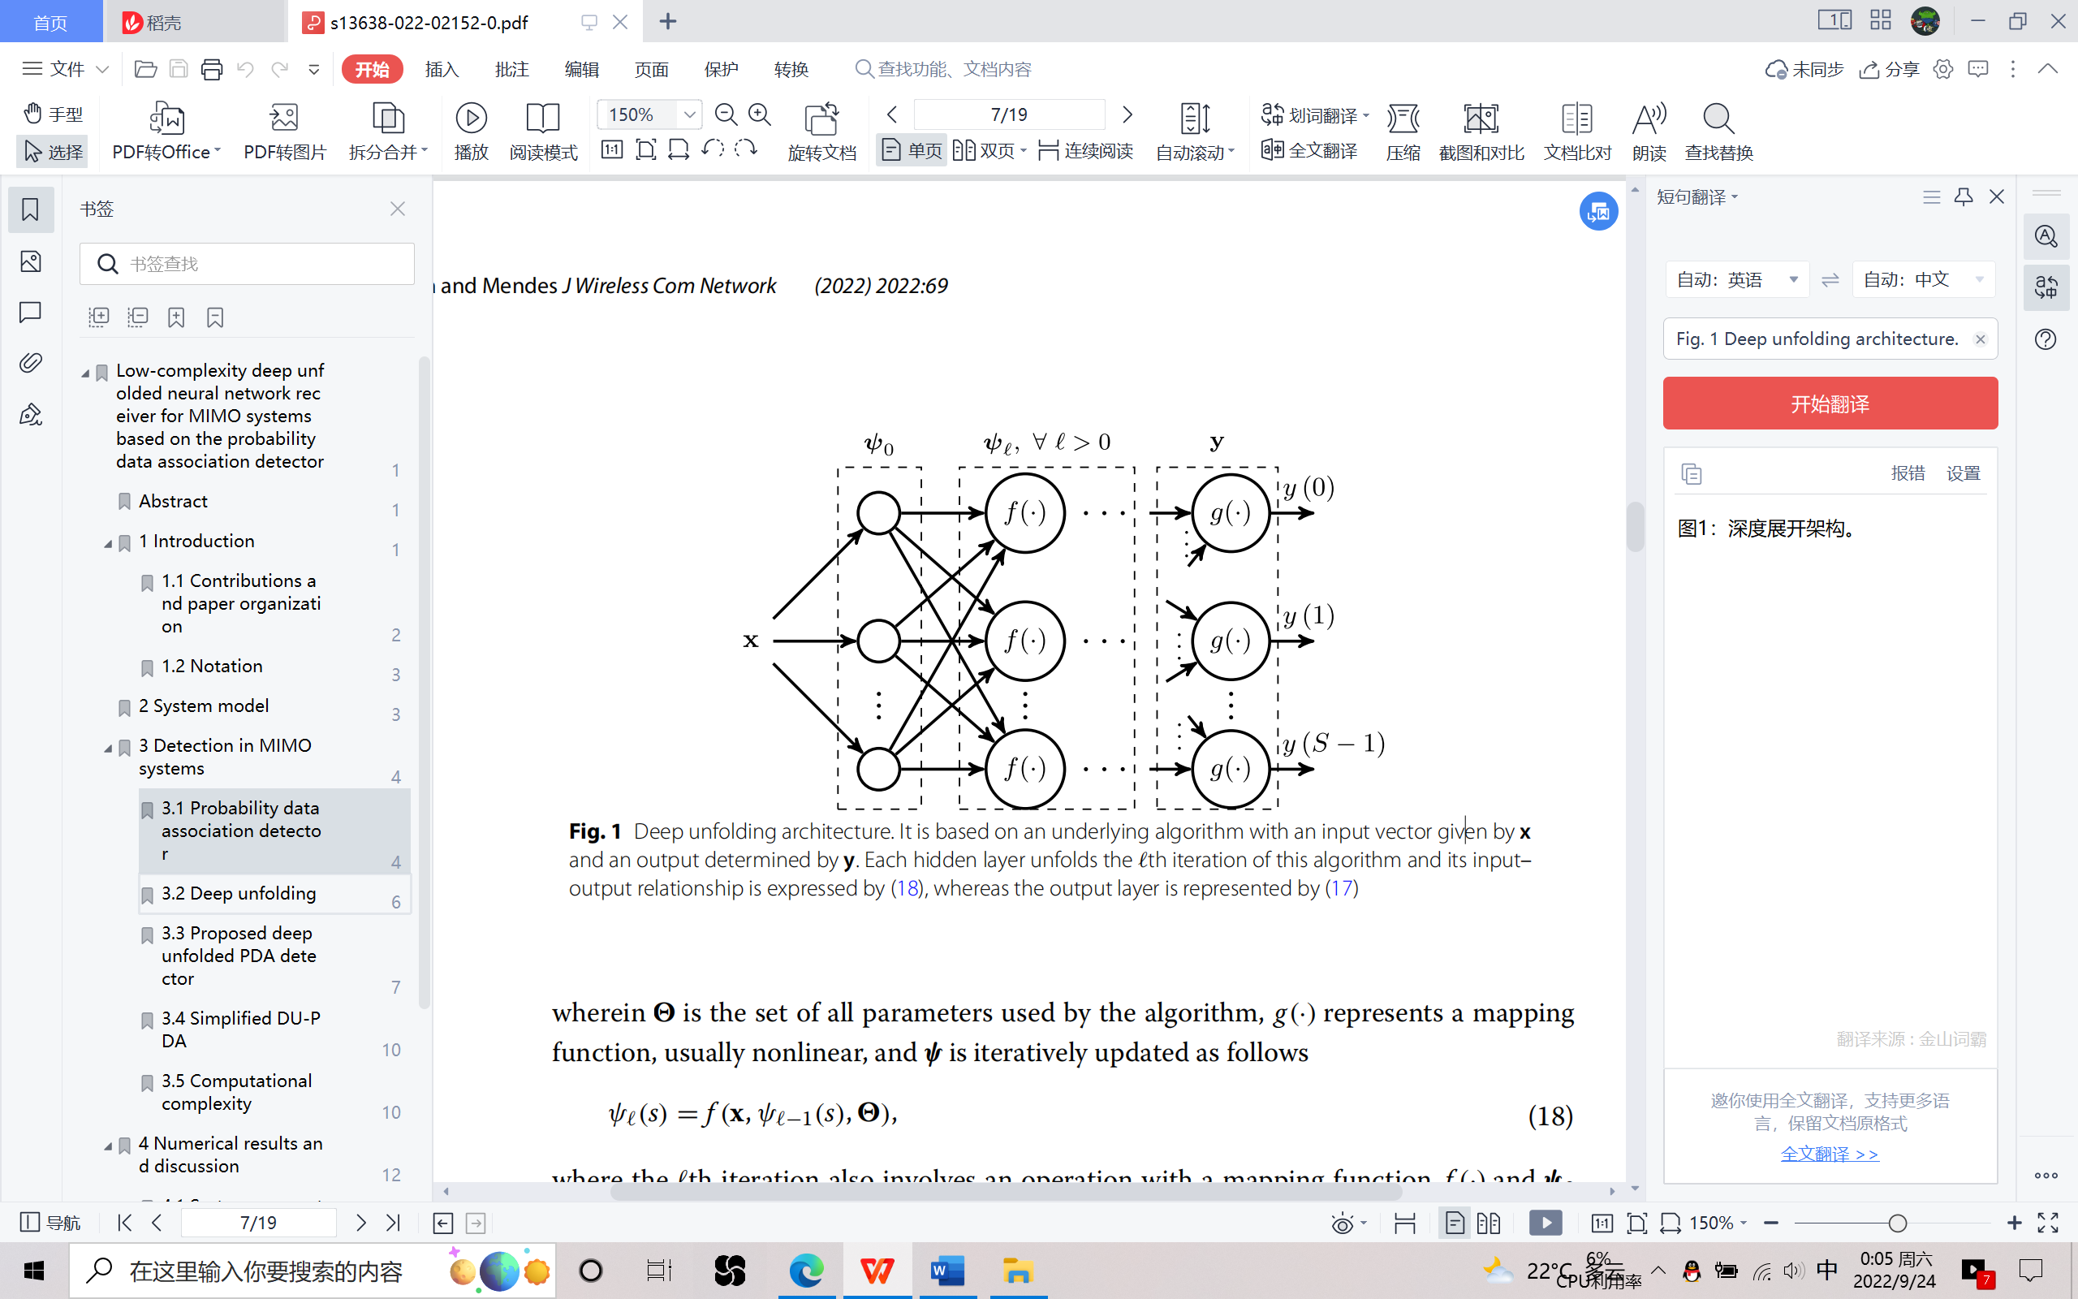The image size is (2078, 1299).
Task: Collapse the 3 Detection in MIMO systems bookmark
Action: (x=108, y=748)
